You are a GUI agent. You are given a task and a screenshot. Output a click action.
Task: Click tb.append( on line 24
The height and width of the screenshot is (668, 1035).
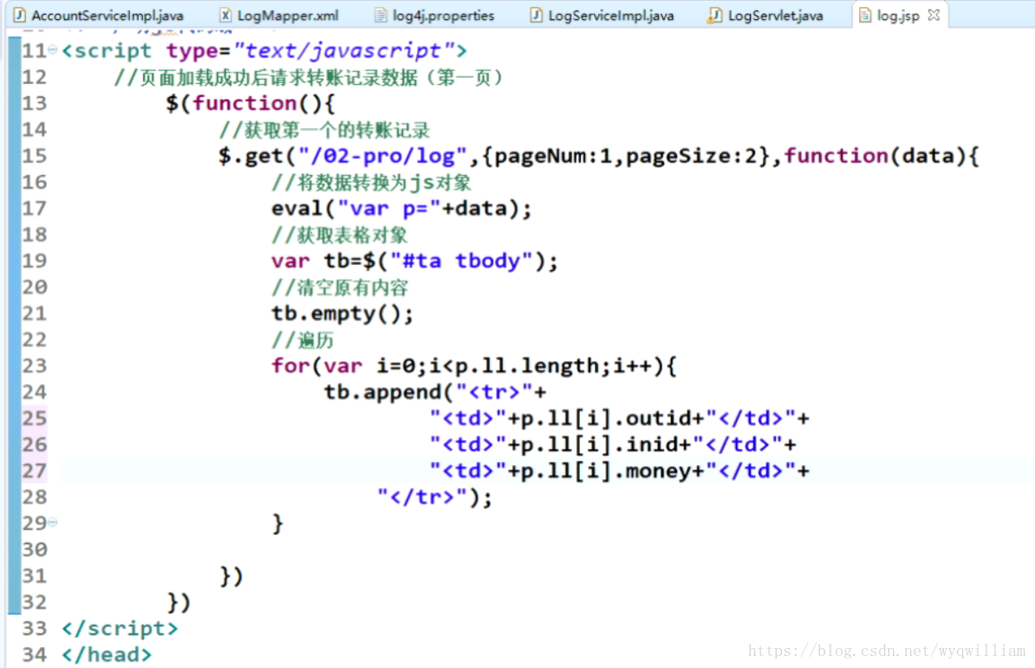389,392
